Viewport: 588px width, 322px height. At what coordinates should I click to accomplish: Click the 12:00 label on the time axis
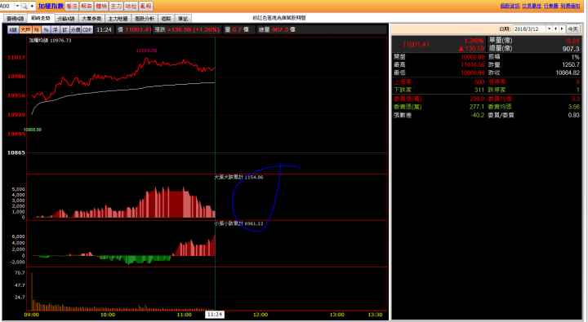click(x=261, y=315)
